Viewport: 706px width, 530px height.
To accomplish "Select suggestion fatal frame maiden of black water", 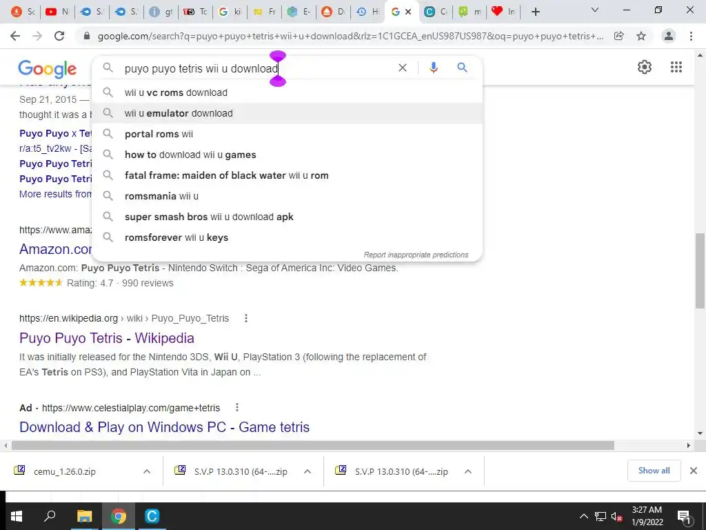I will (x=287, y=175).
